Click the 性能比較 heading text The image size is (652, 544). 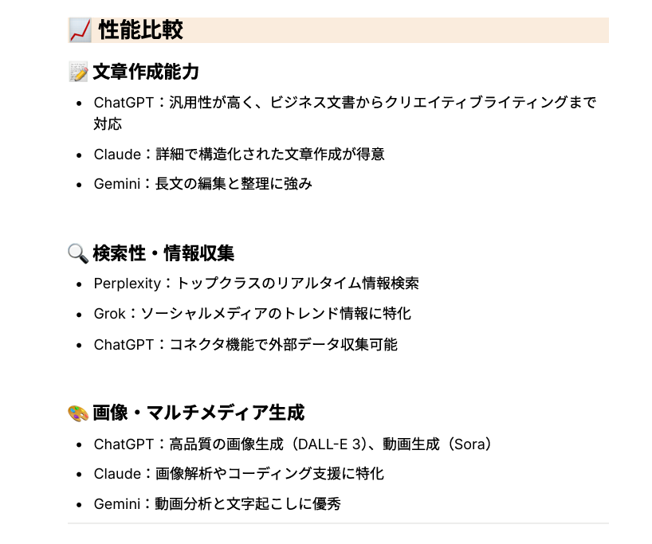point(141,31)
